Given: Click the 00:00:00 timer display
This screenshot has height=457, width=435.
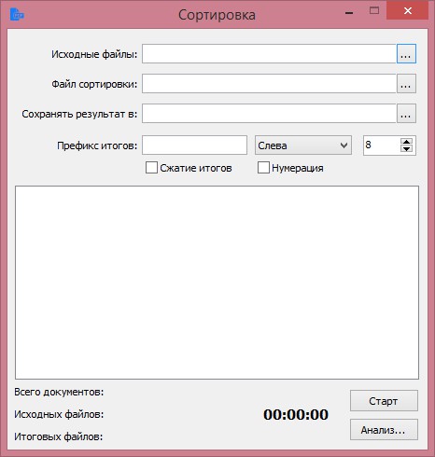Looking at the screenshot, I should point(296,414).
